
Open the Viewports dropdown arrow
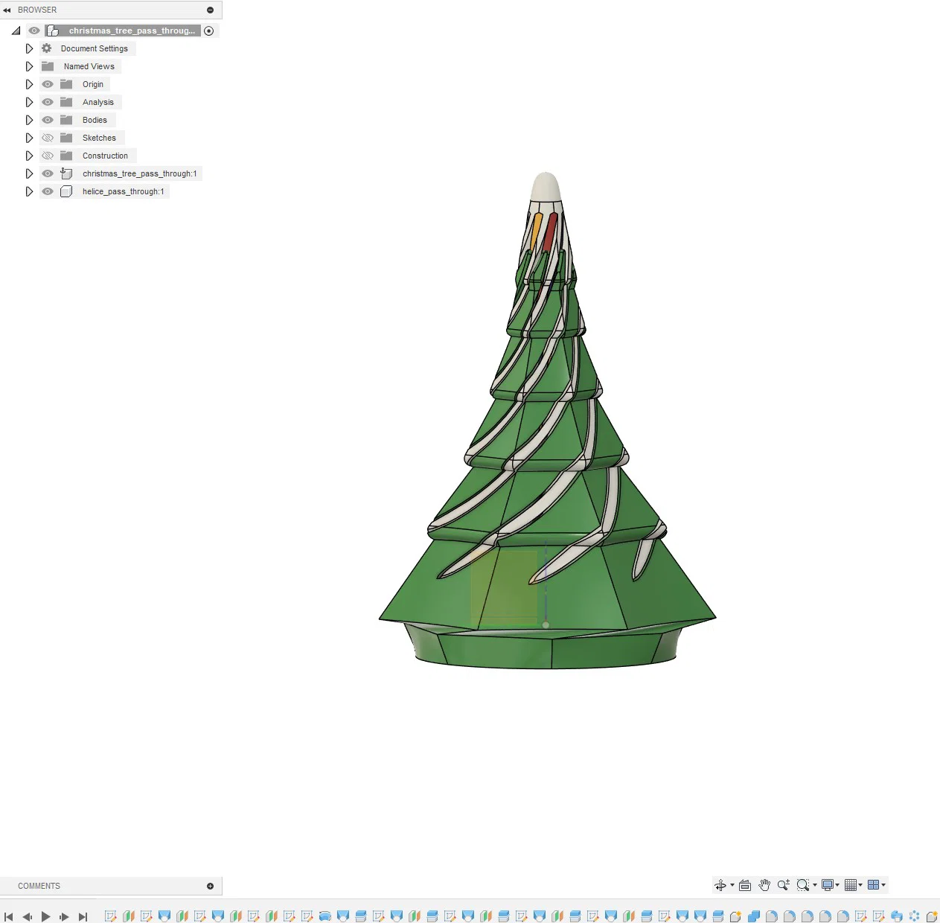pos(883,885)
